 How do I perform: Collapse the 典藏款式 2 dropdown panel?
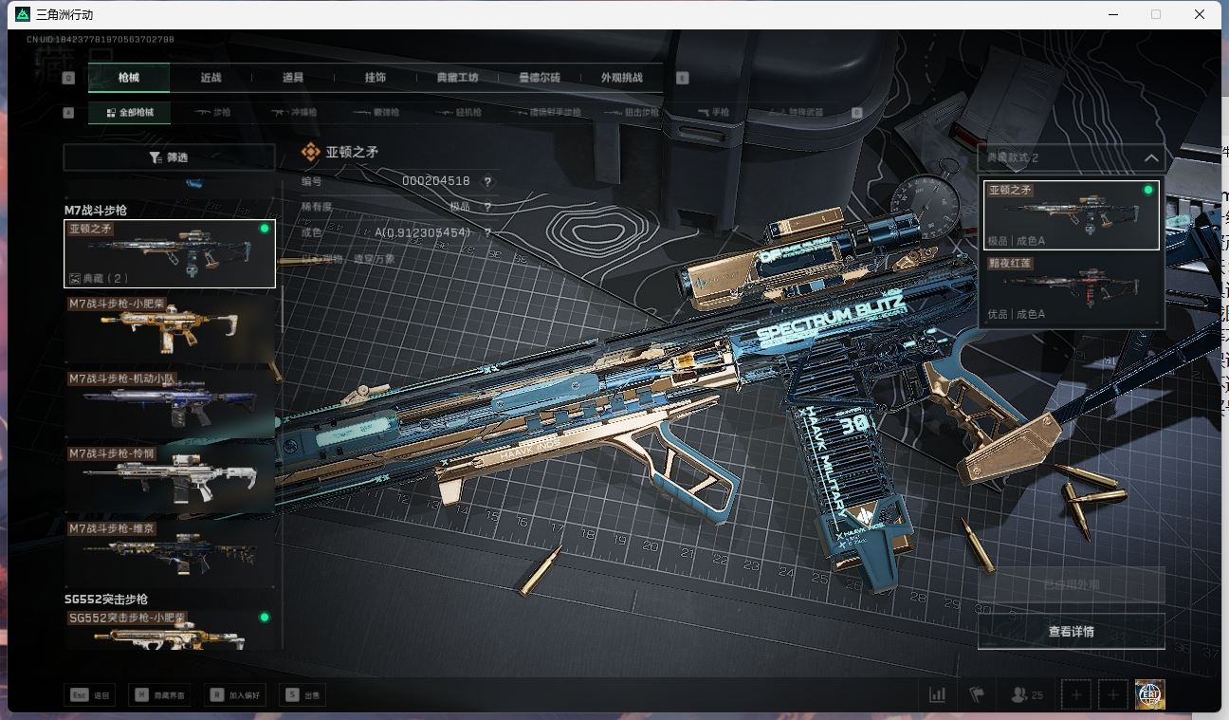[1150, 158]
